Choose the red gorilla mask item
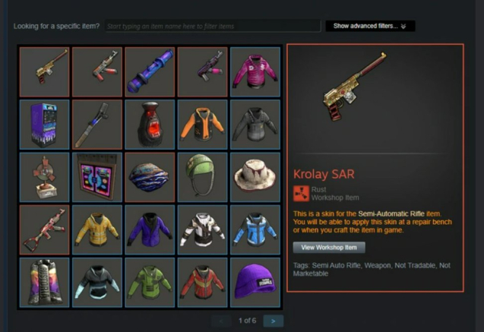484x332 pixels. [x=150, y=125]
